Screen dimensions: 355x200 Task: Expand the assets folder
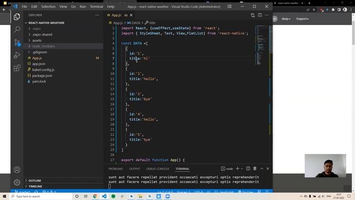point(63,41)
